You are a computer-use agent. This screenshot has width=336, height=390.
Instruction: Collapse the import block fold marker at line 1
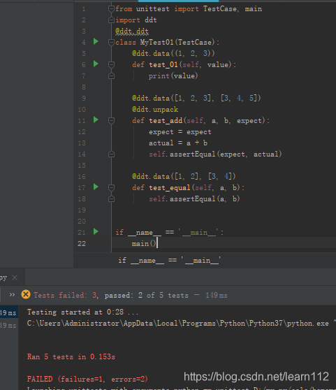click(x=111, y=9)
